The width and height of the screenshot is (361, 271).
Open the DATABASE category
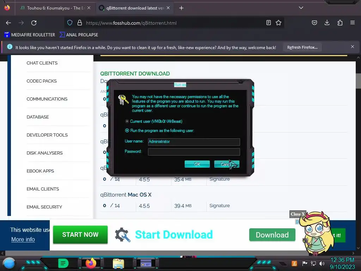38,117
